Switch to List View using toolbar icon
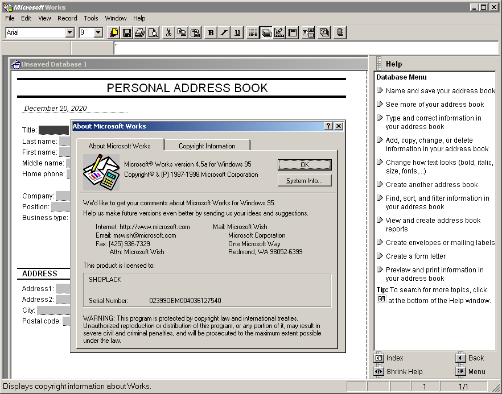 pos(253,32)
